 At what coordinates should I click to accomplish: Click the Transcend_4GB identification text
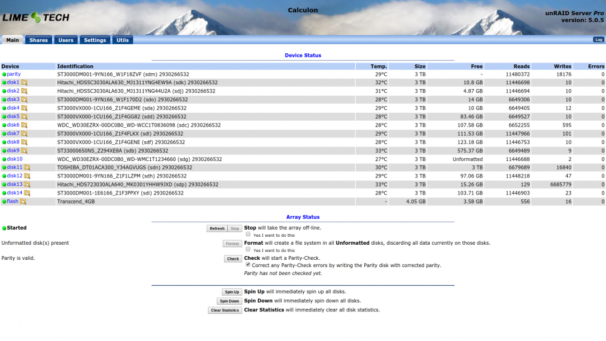pyautogui.click(x=76, y=202)
